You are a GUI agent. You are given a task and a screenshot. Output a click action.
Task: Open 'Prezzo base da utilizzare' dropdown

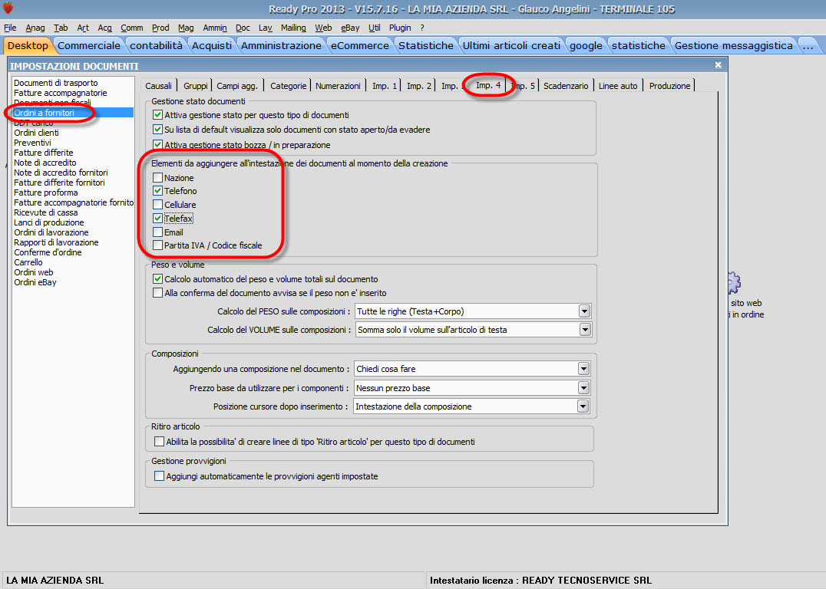pyautogui.click(x=583, y=388)
